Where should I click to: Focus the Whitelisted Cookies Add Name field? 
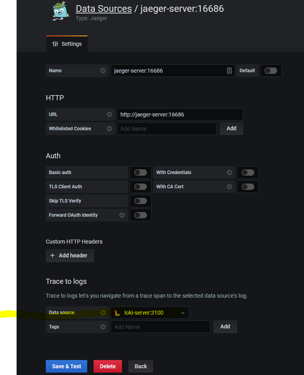(x=167, y=129)
